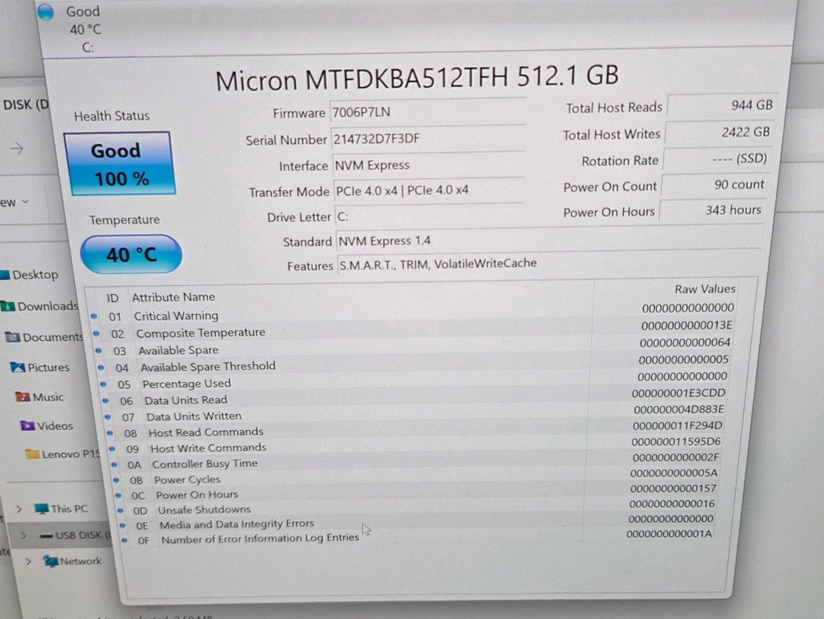Open Desktop folder in File Explorer sidebar
Viewport: 824px width, 619px height.
click(x=29, y=274)
